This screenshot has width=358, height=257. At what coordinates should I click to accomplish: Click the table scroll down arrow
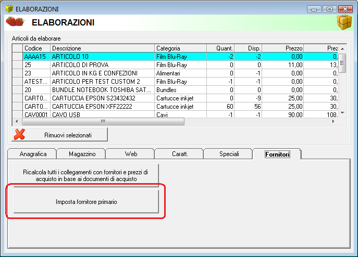pos(342,113)
